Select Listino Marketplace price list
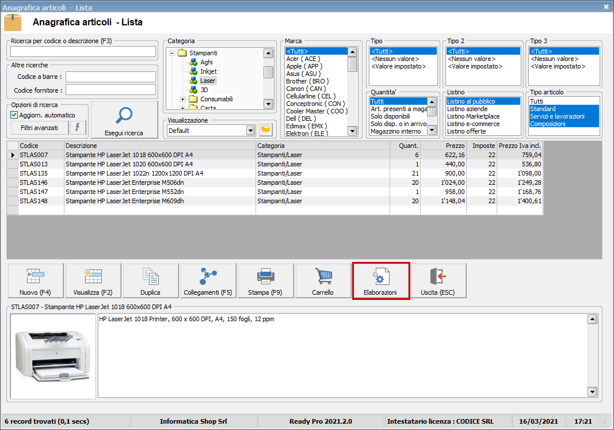This screenshot has width=614, height=430. [483, 116]
